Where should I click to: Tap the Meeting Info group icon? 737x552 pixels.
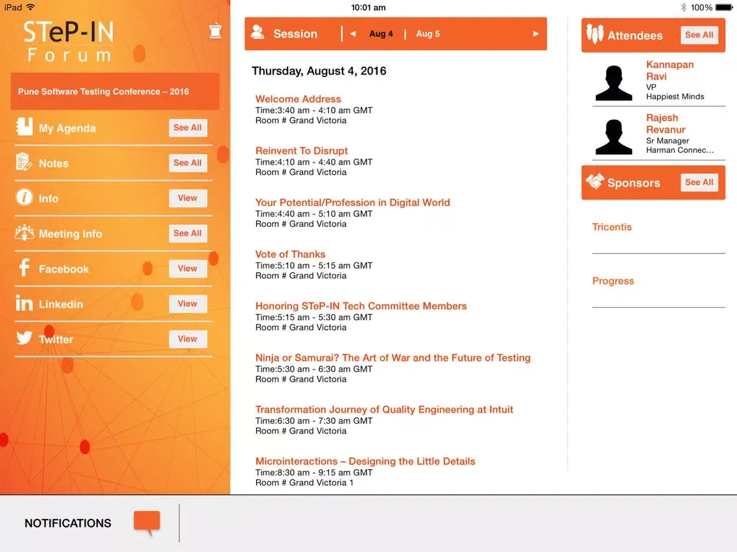pos(24,233)
